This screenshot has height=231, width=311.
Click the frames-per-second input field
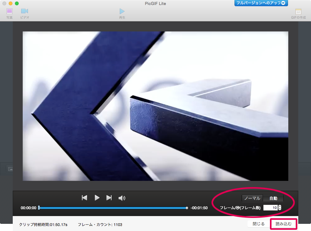[x=270, y=208]
